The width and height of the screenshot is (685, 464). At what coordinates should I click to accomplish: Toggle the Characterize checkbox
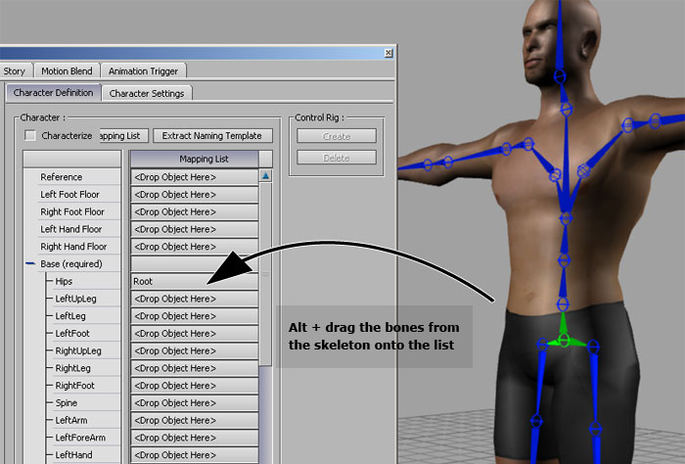point(30,136)
